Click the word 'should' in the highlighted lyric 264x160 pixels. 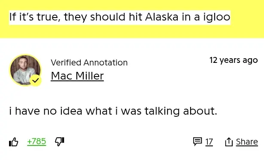(108, 17)
